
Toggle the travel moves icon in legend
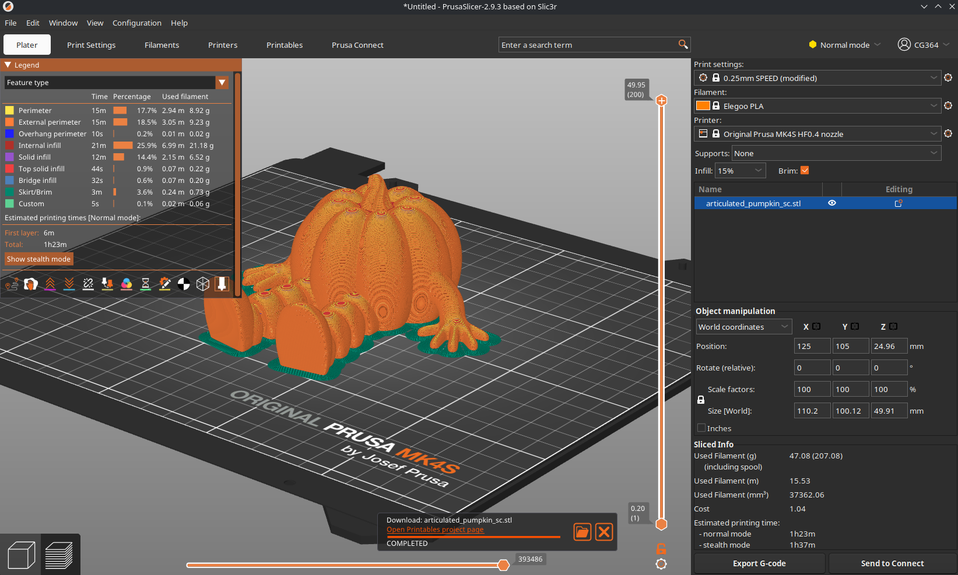tap(12, 284)
